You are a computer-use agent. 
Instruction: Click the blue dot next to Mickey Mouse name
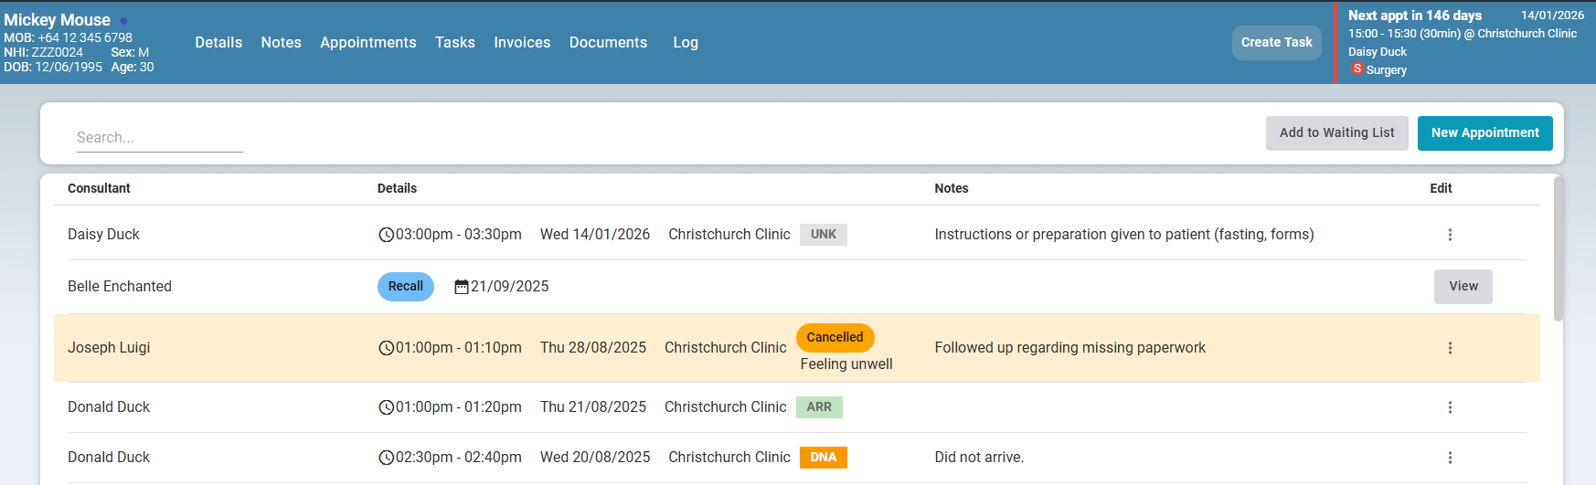click(123, 20)
